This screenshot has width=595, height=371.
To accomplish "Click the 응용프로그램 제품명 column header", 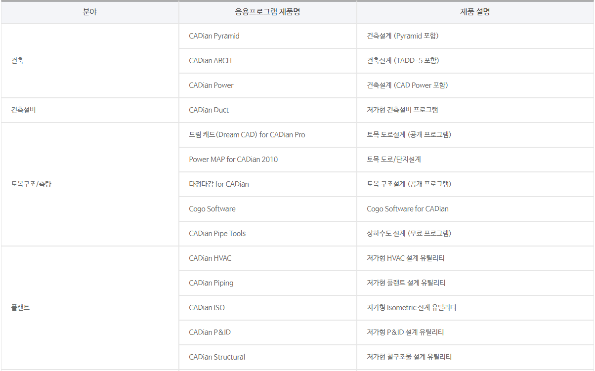I will [267, 12].
